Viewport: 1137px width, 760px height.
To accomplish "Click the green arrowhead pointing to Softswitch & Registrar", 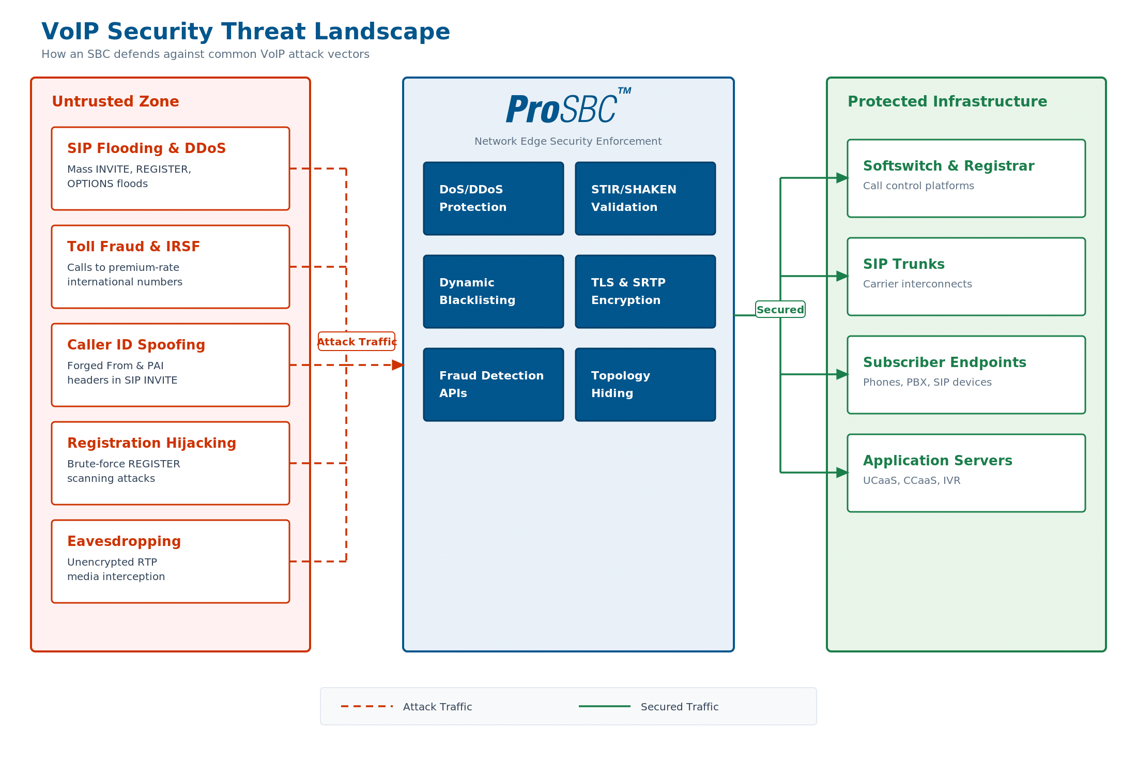I will pos(842,178).
